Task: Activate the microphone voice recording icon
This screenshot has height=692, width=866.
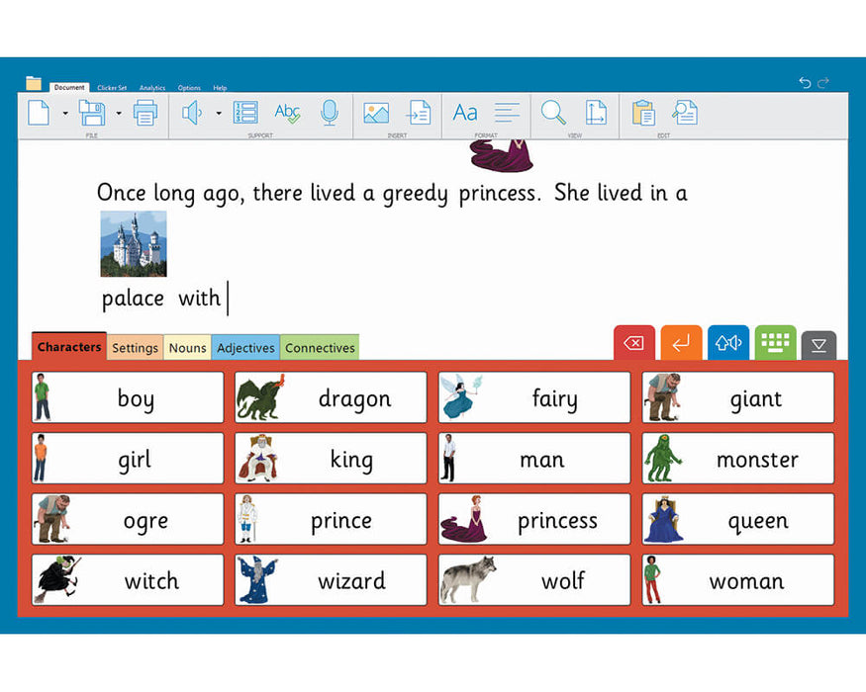Action: 330,113
